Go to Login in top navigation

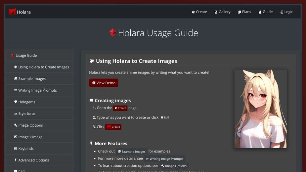click(x=287, y=12)
